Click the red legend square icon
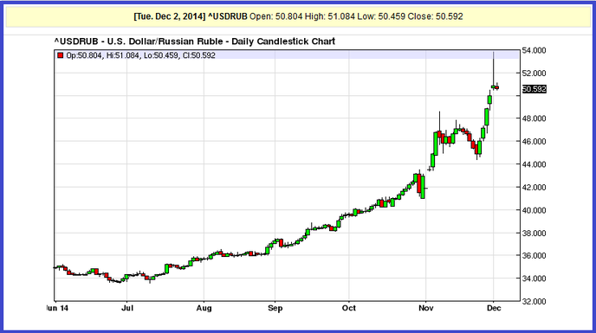Screen dimensions: 596x333 tap(60, 55)
